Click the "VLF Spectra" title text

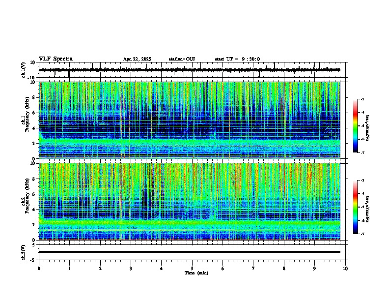tap(56, 59)
